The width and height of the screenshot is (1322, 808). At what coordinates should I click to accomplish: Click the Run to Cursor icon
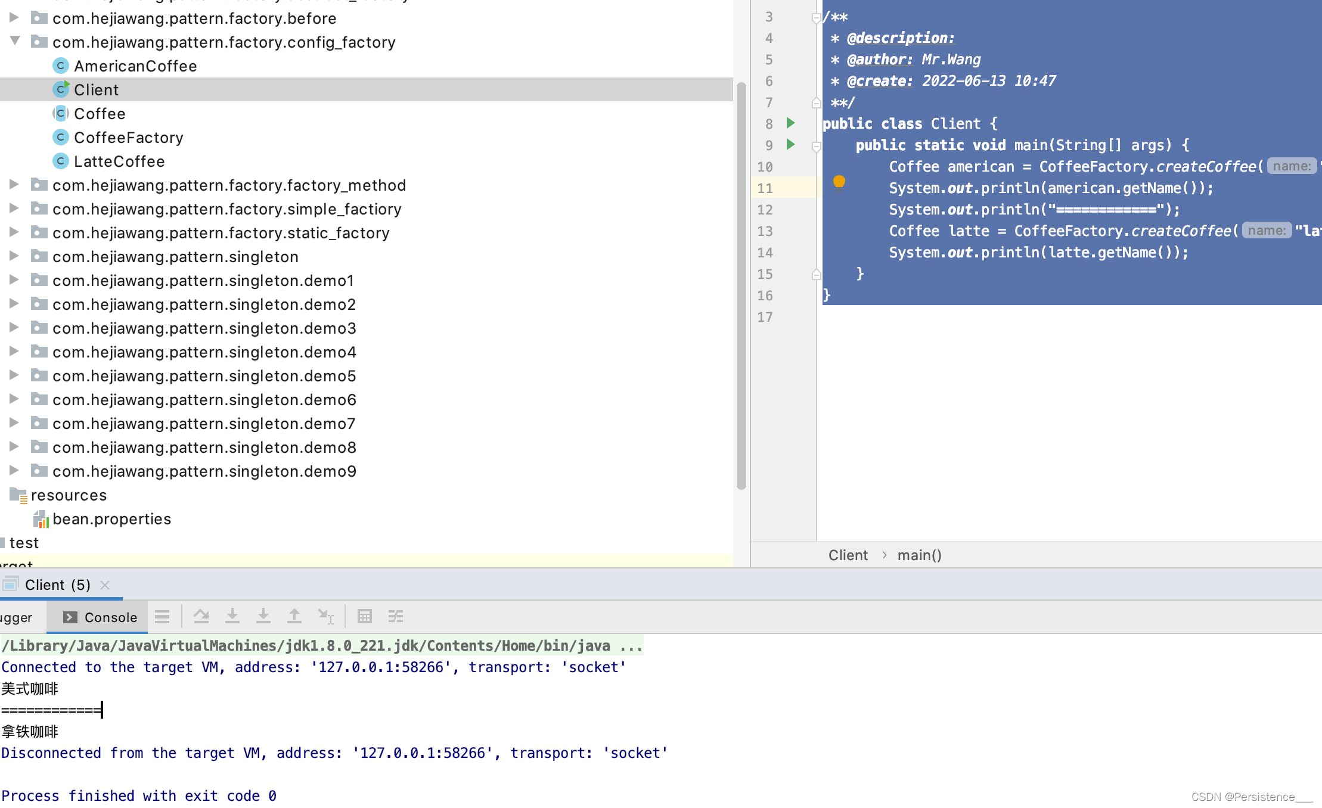click(325, 617)
